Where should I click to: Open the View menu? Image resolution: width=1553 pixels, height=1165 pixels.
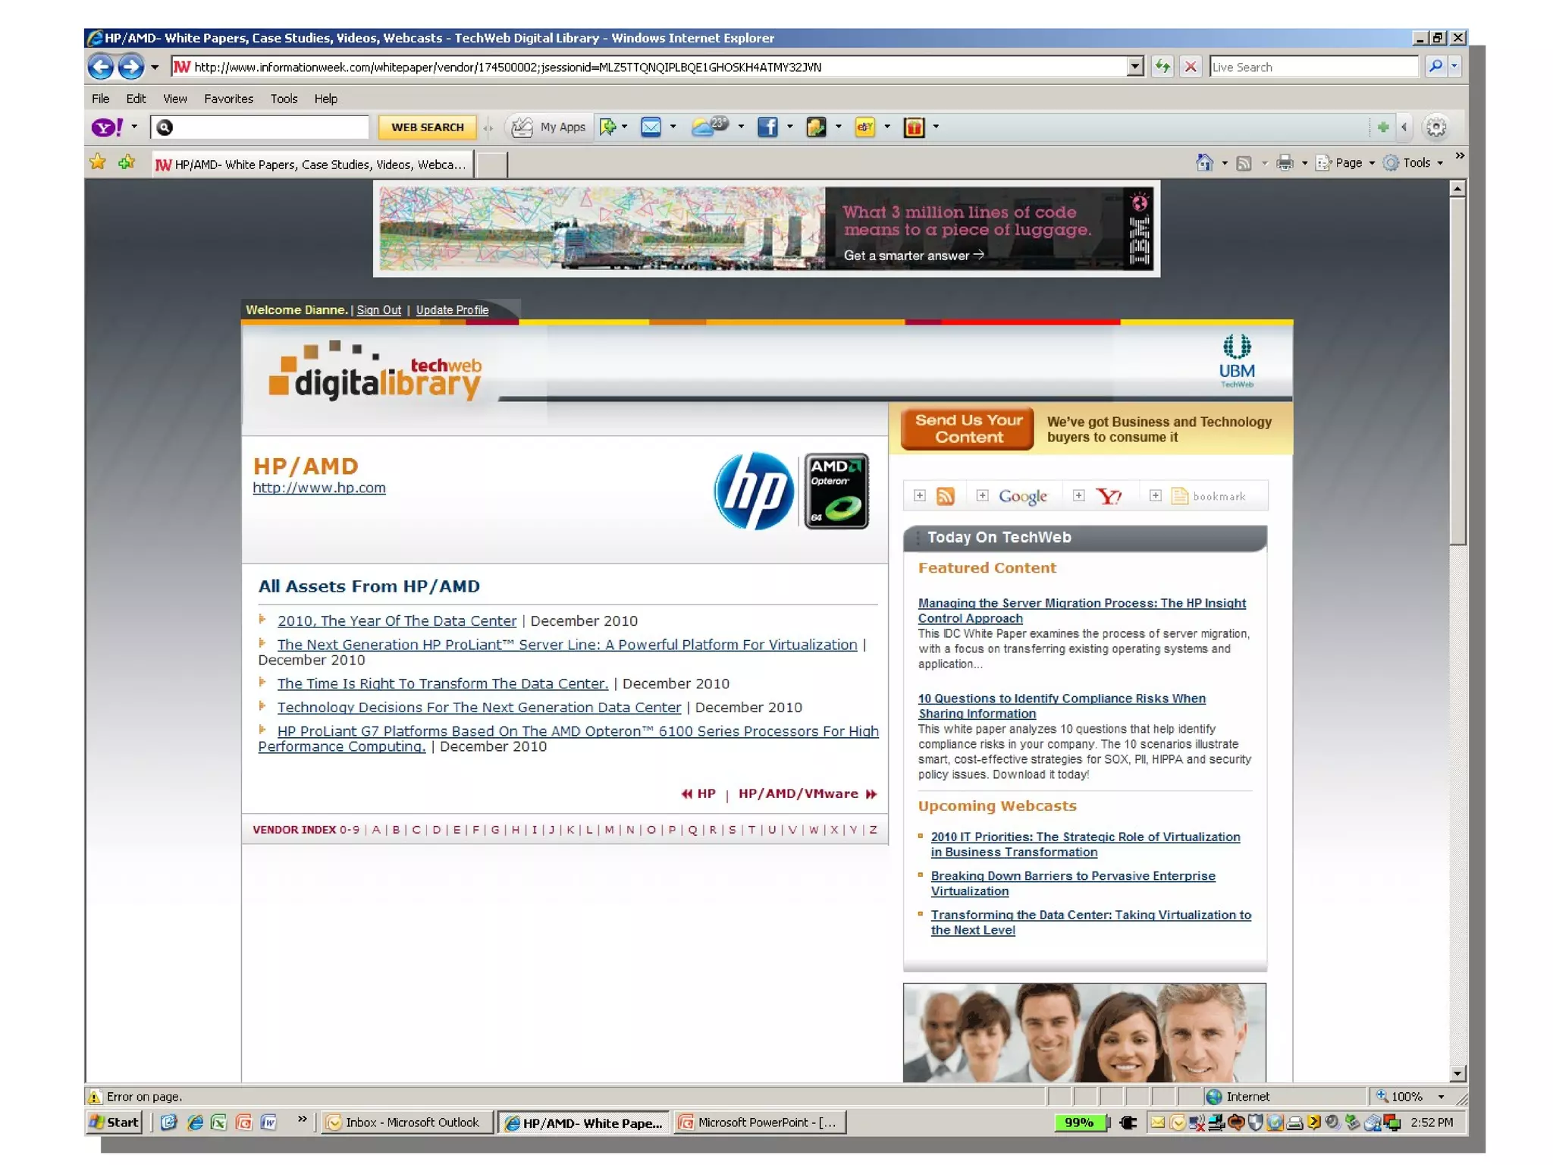174,99
